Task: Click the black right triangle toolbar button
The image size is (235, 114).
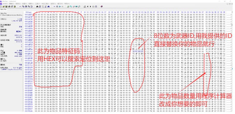Action: click(x=91, y=7)
